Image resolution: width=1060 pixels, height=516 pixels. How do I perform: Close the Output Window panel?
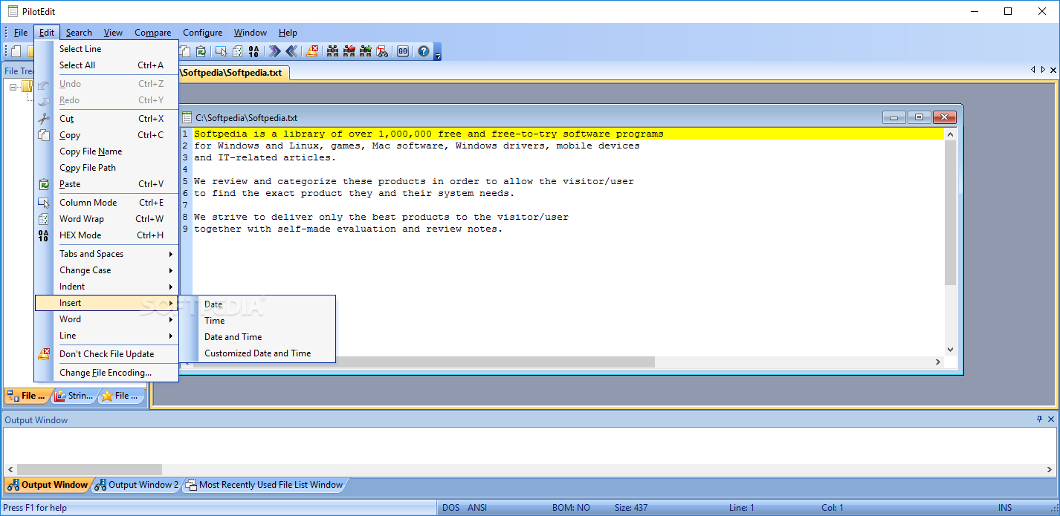(x=1051, y=419)
